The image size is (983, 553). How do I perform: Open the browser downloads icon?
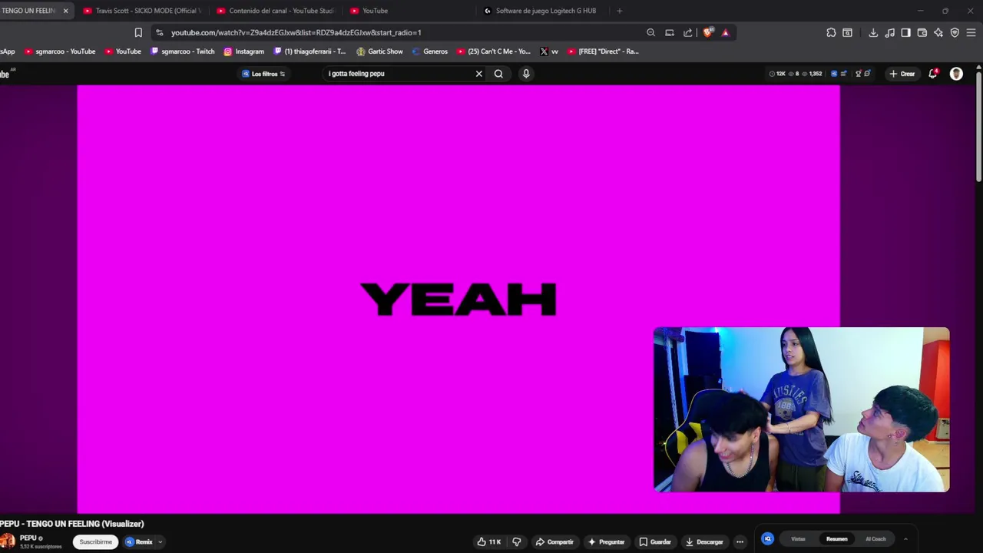(x=873, y=32)
